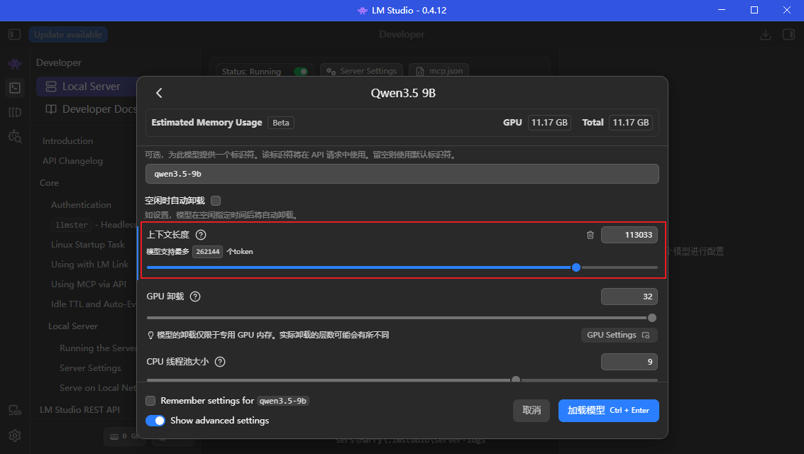
Task: Click Load Model (加载模型) button
Action: click(x=609, y=411)
